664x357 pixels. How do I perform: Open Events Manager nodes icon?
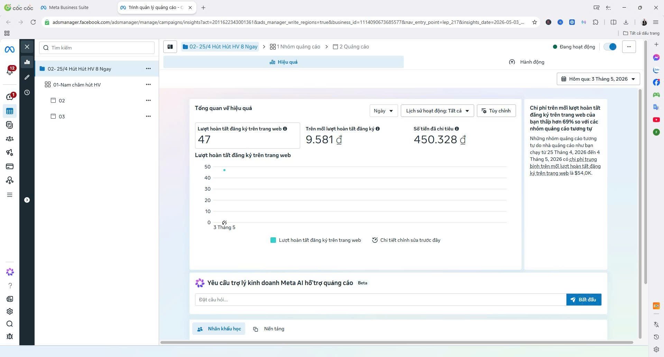(x=10, y=180)
